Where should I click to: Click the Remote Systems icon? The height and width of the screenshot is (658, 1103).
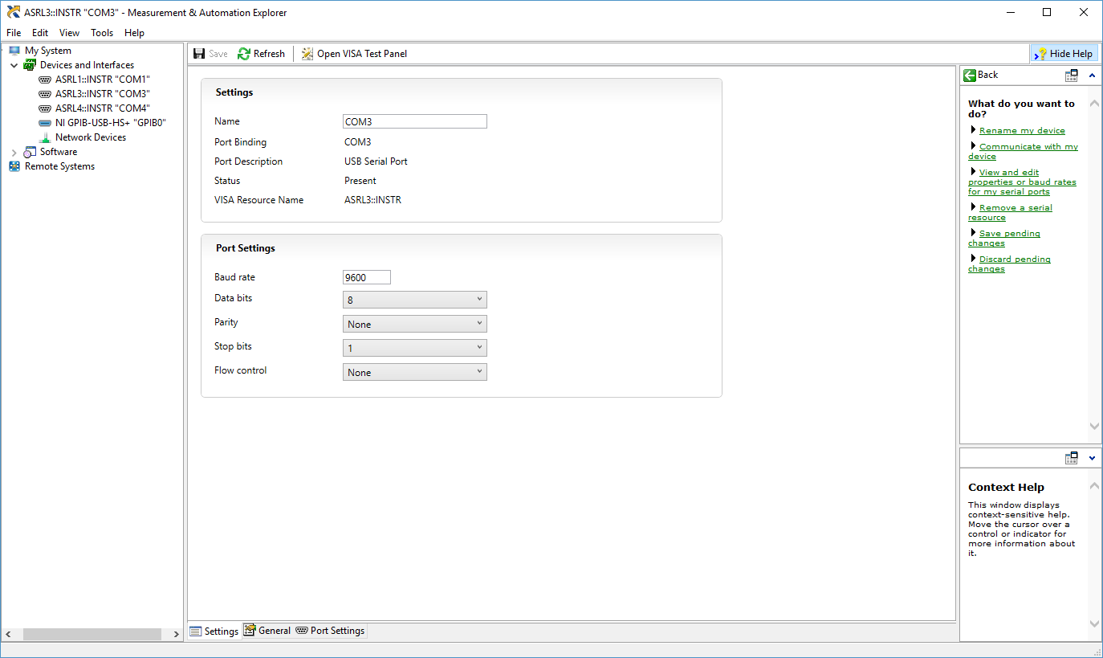pos(14,166)
